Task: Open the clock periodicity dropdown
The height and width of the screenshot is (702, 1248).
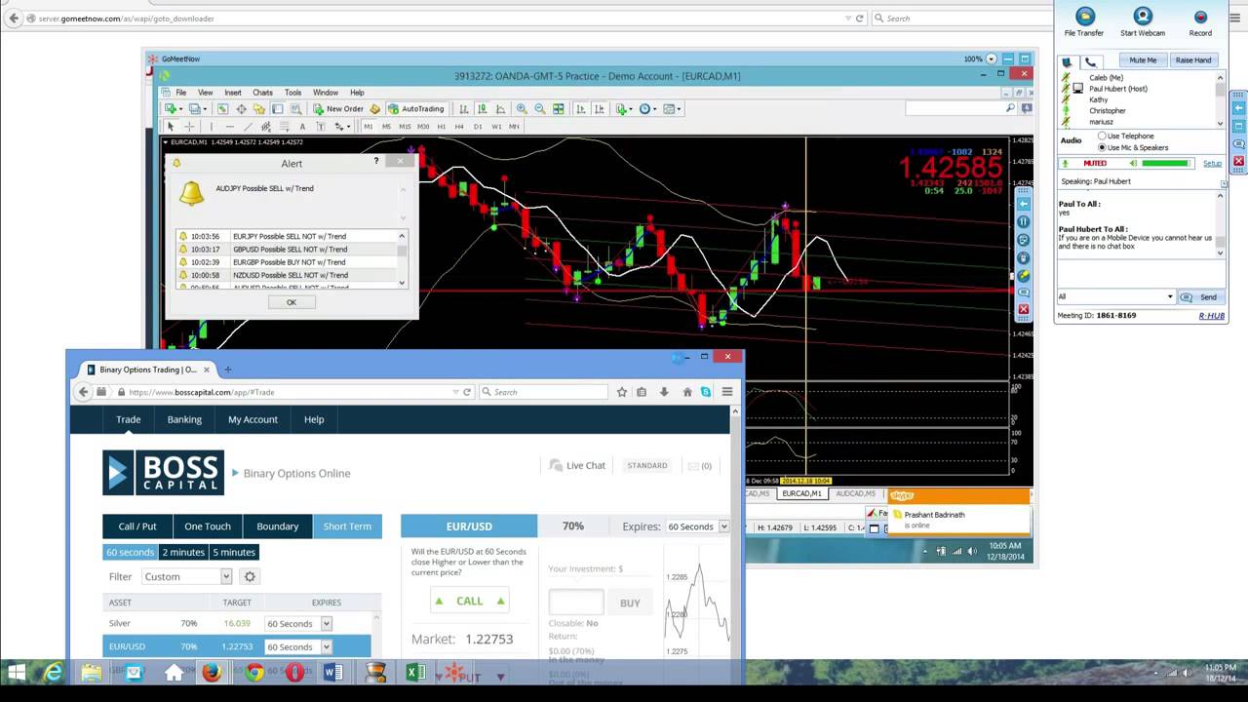Action: (x=647, y=109)
